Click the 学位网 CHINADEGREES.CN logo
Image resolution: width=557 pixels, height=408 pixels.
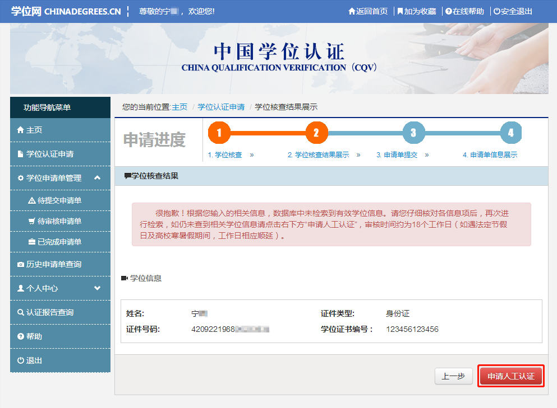(x=66, y=11)
